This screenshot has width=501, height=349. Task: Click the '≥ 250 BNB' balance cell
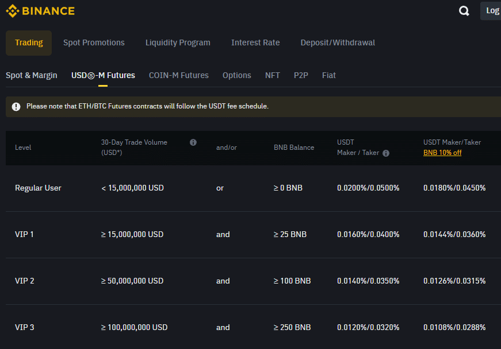tap(292, 328)
